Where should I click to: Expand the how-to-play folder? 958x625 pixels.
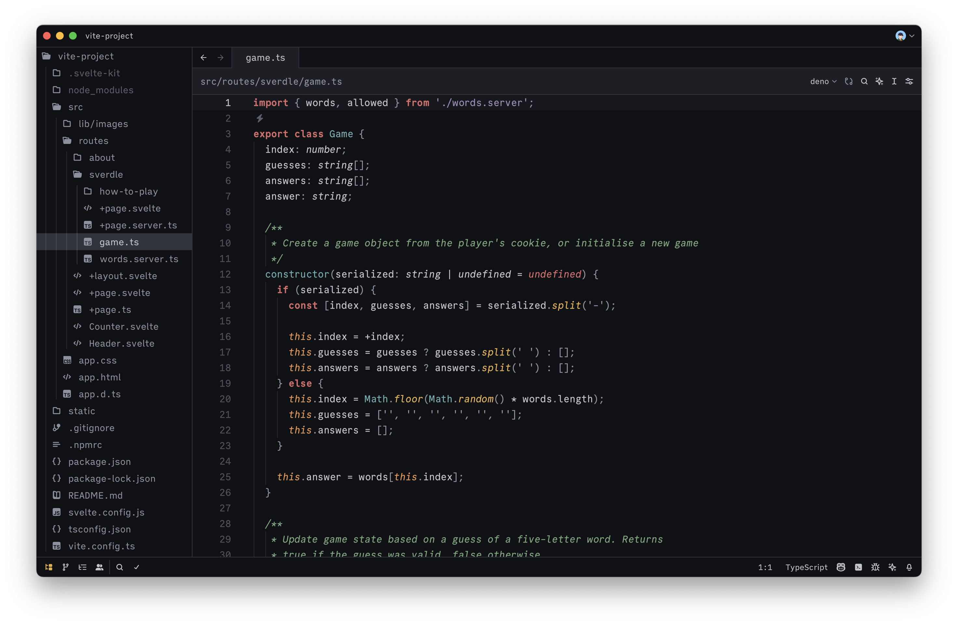114,191
